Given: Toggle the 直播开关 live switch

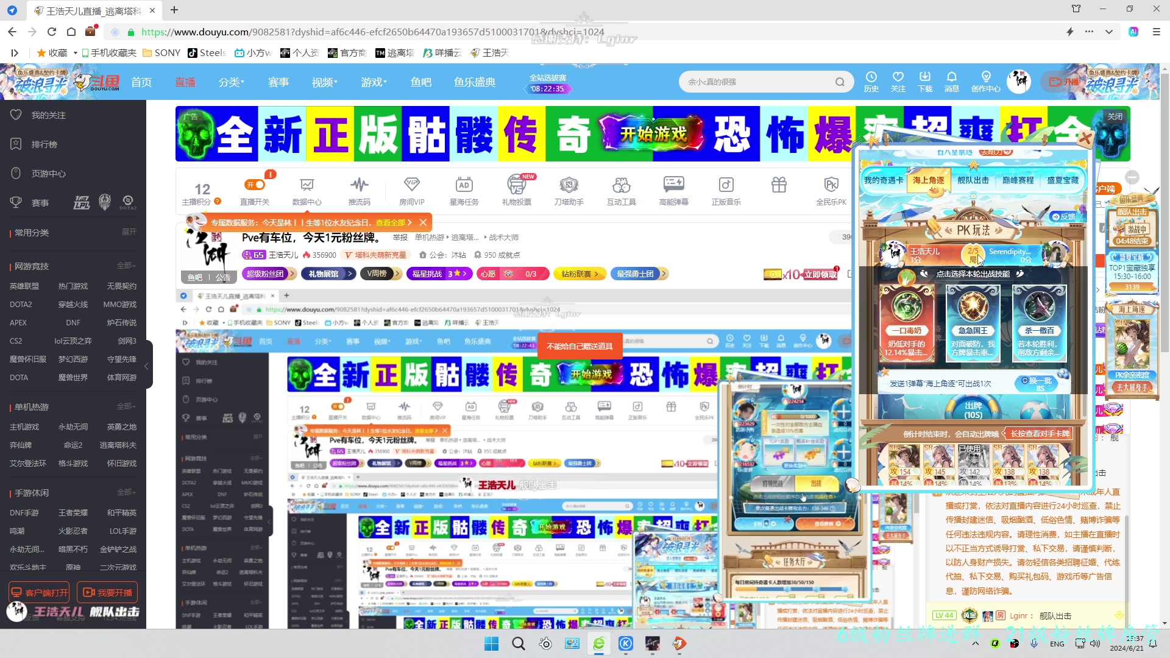Looking at the screenshot, I should 255,185.
